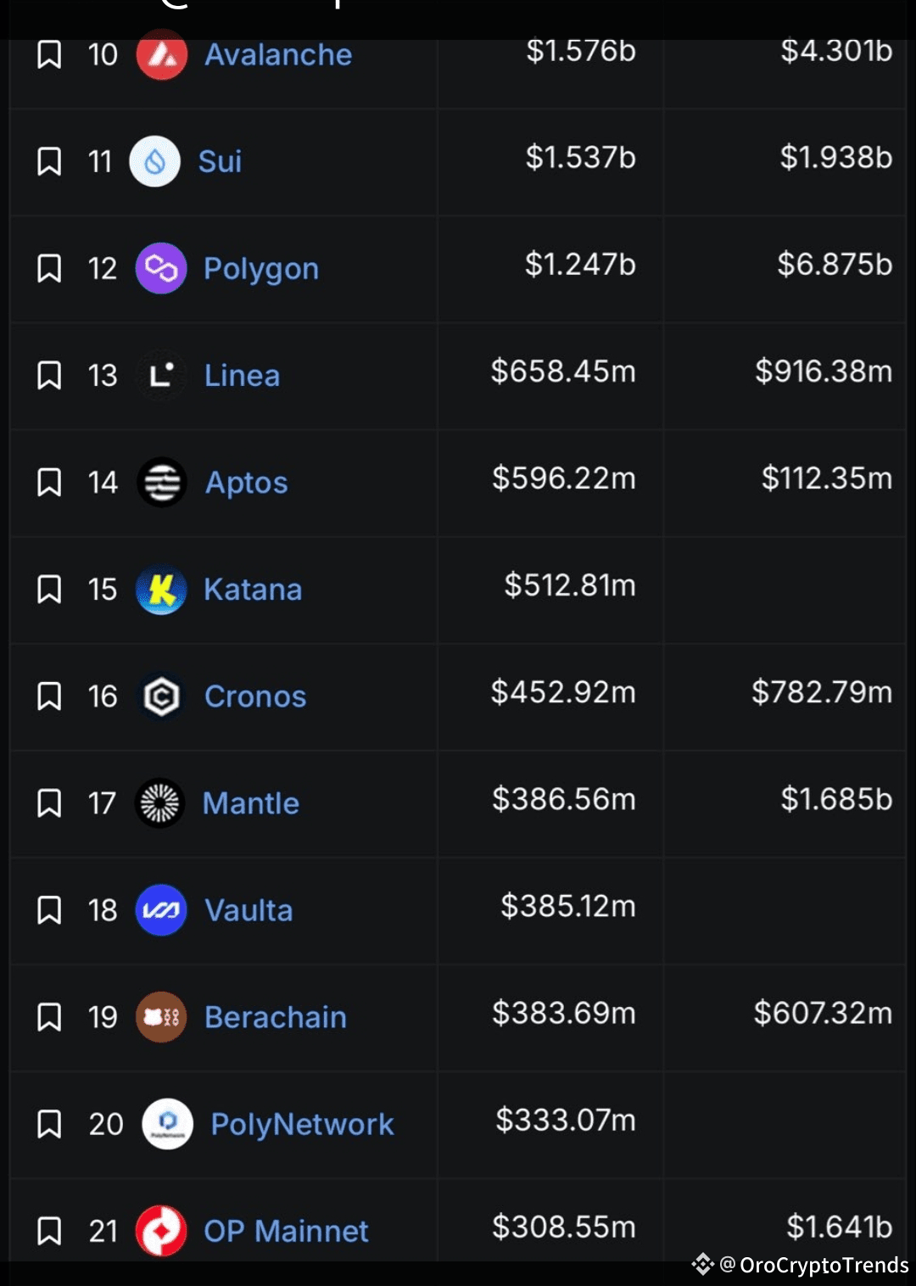Click the Aptos striped logo icon
The image size is (916, 1286).
coord(161,482)
